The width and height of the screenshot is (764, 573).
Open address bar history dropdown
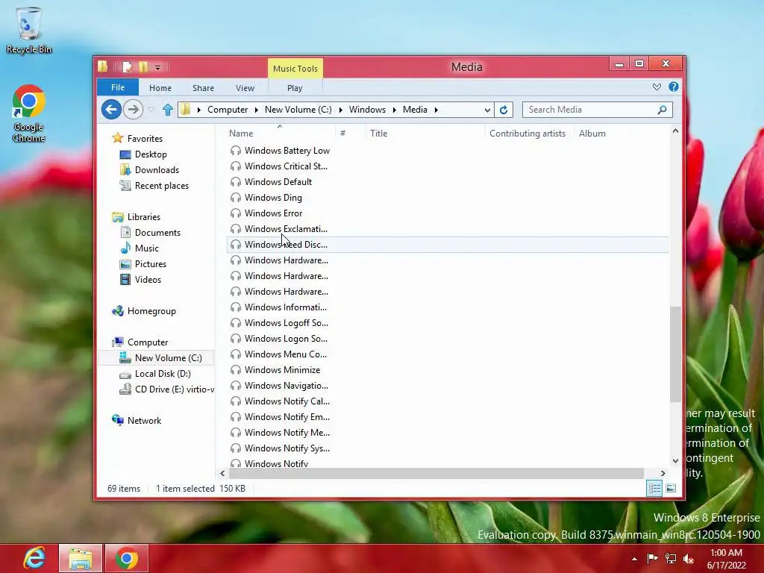[x=486, y=110]
